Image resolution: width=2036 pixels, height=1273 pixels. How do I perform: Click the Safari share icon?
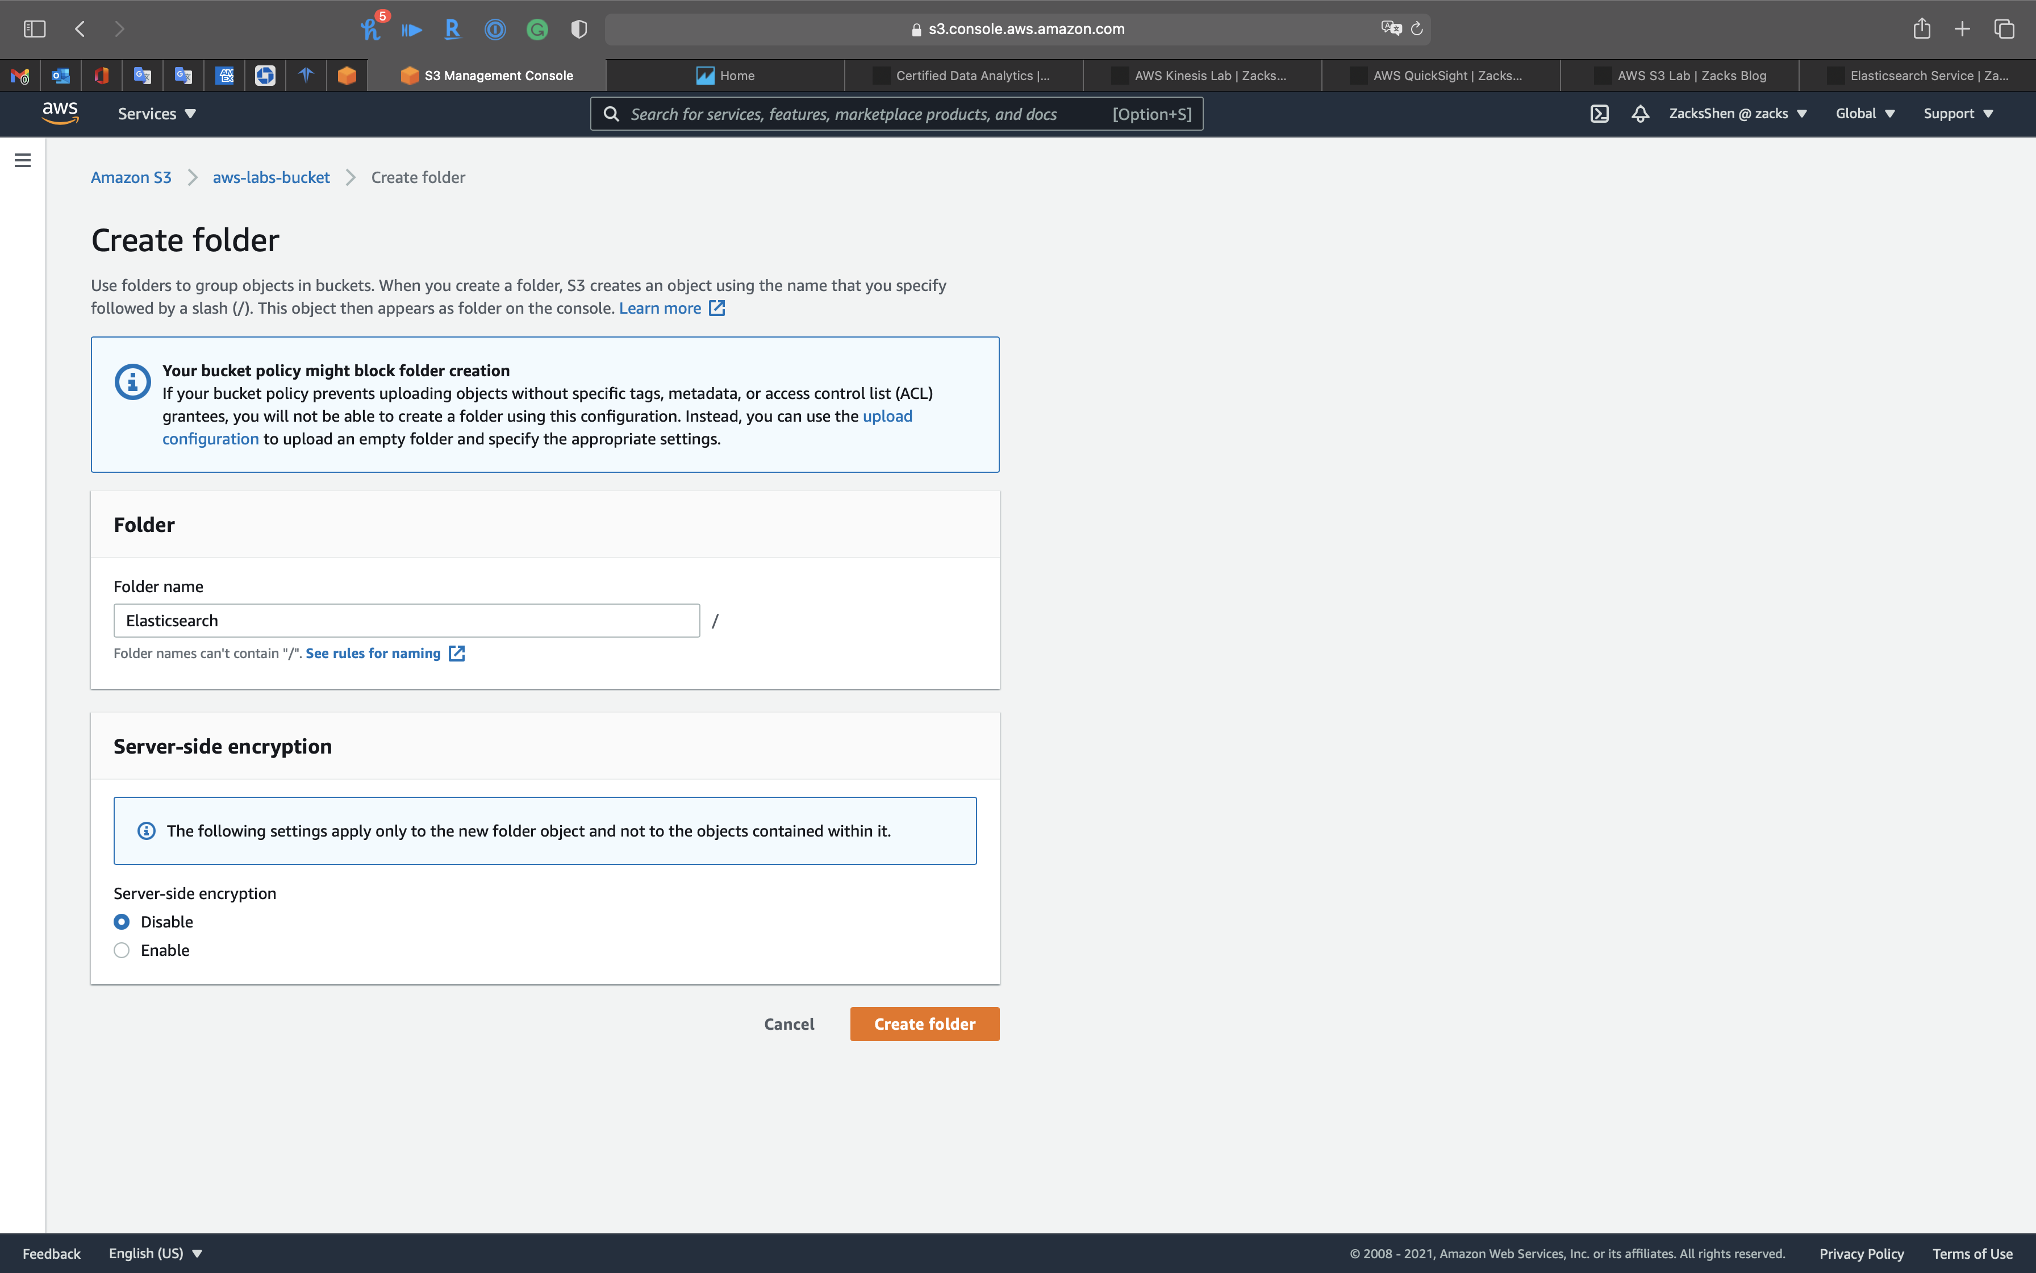click(1922, 28)
